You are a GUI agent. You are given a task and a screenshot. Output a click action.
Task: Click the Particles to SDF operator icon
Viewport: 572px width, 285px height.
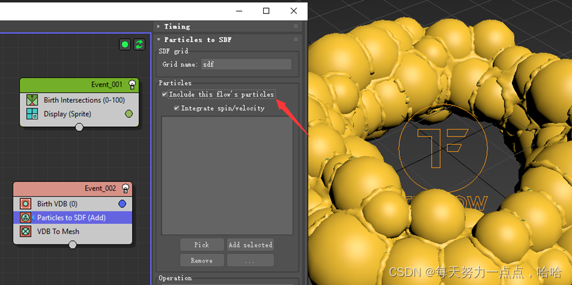25,218
